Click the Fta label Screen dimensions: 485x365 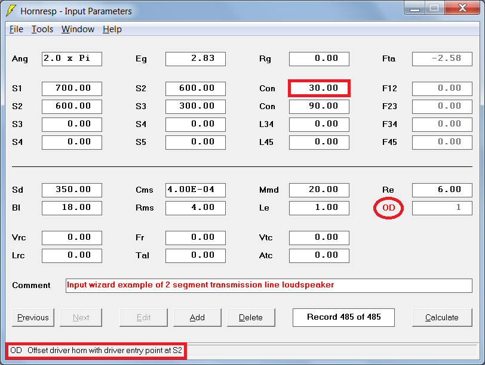pos(389,58)
